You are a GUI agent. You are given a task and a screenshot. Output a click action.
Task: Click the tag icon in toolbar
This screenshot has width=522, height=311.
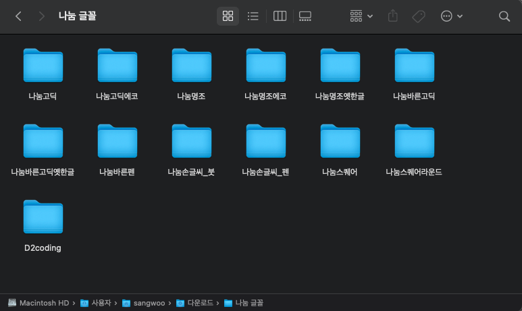pyautogui.click(x=419, y=16)
